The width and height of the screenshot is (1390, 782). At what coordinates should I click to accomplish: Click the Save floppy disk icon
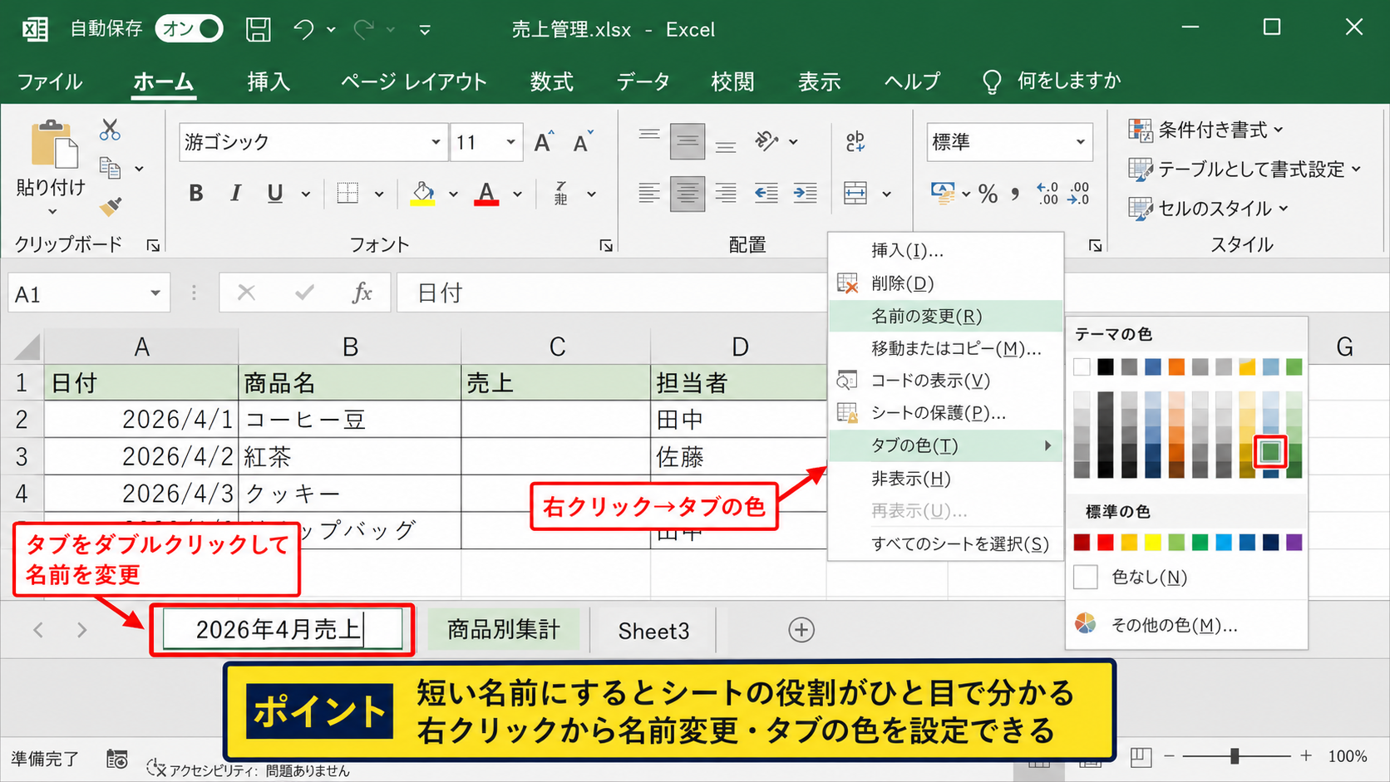[x=259, y=30]
